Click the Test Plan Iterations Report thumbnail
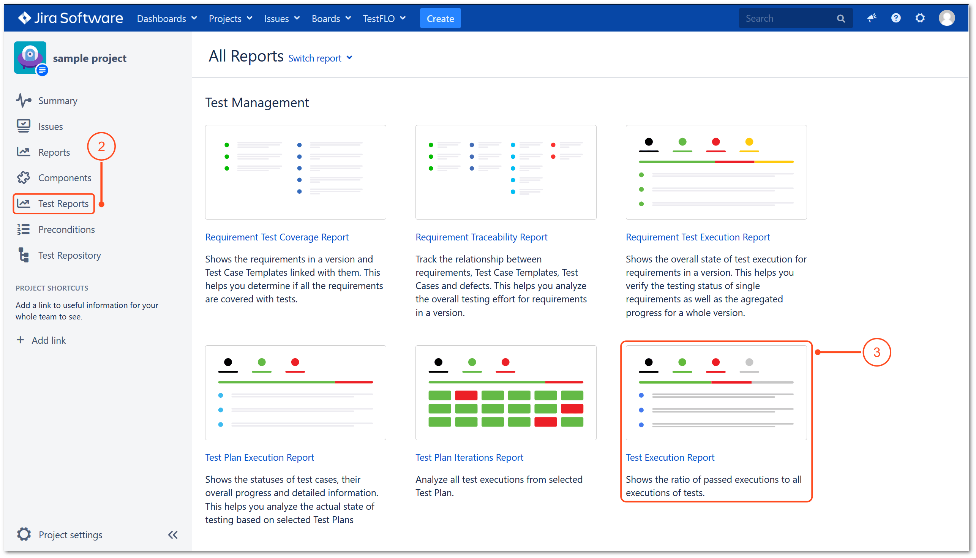Viewport: 976px width, 558px height. (505, 392)
